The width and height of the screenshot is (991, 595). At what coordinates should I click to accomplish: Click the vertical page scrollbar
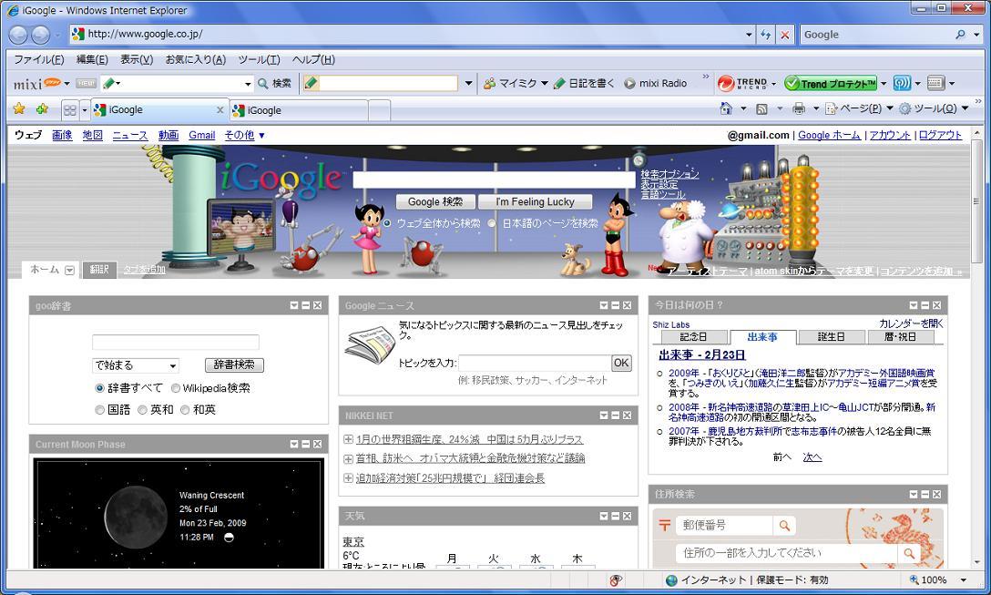(x=976, y=201)
